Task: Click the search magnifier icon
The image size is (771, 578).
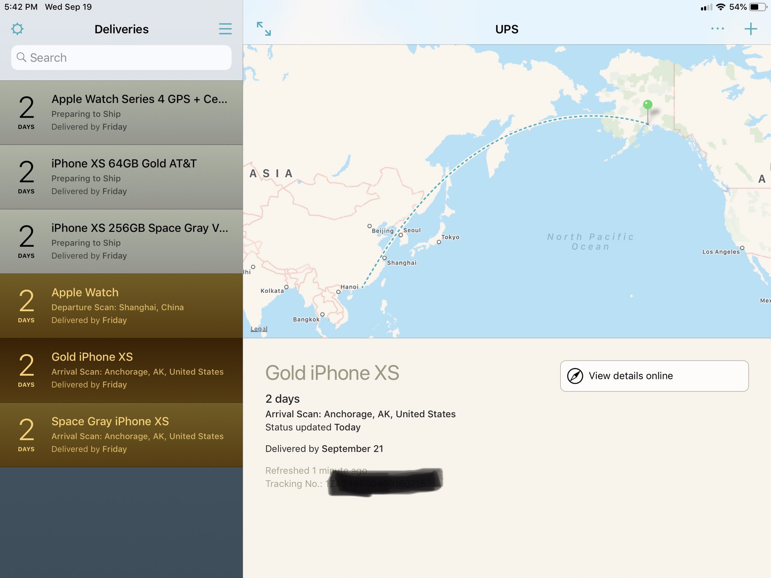Action: click(x=21, y=57)
